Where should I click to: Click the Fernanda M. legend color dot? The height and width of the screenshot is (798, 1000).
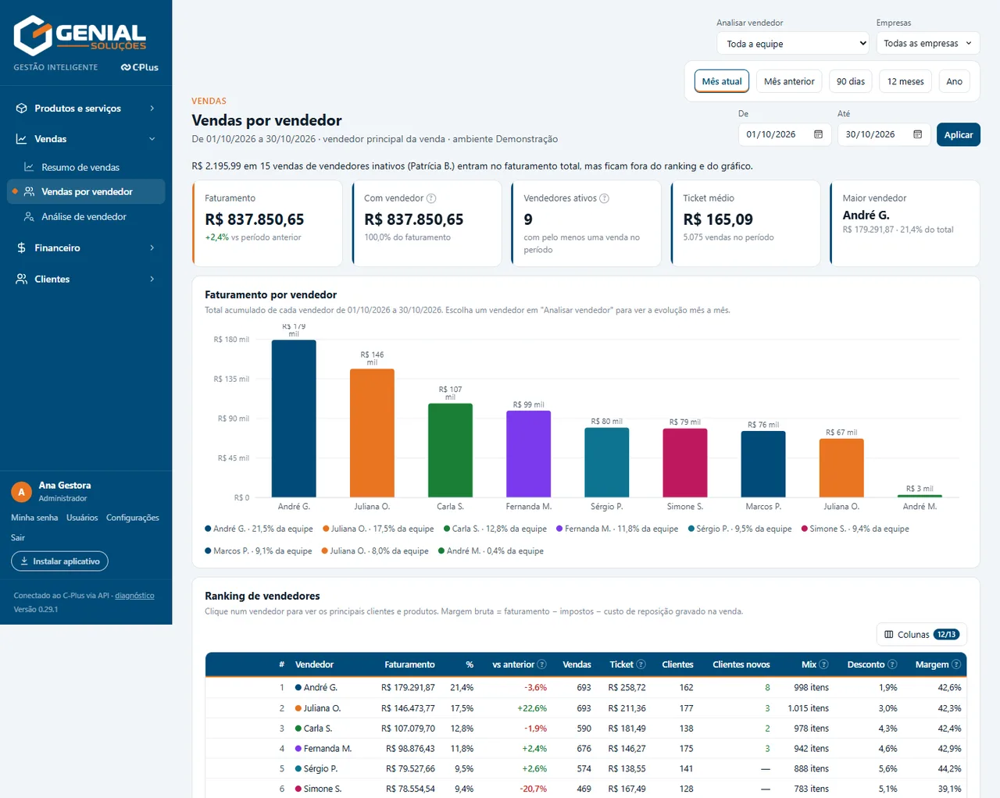pyautogui.click(x=559, y=529)
